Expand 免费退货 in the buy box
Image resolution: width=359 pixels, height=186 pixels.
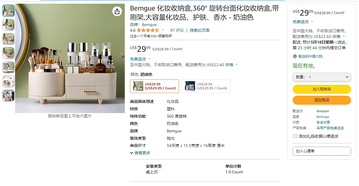[x=303, y=22]
